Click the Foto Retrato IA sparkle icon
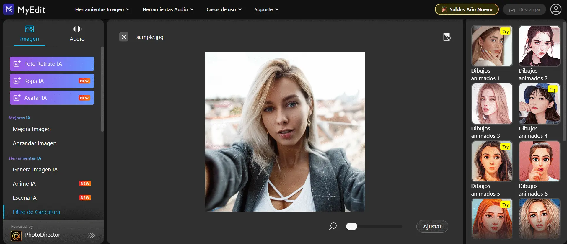 (17, 64)
